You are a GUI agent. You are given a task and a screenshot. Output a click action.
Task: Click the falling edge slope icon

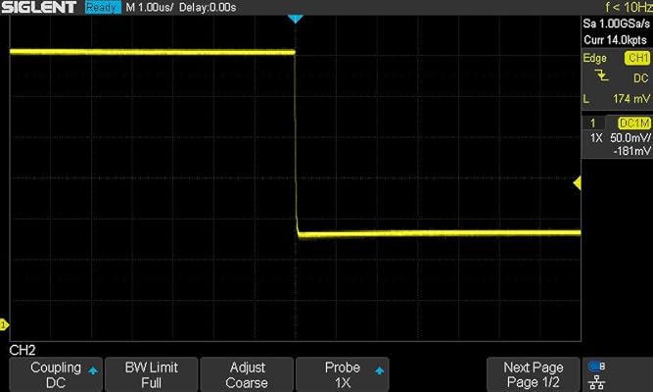tap(601, 76)
